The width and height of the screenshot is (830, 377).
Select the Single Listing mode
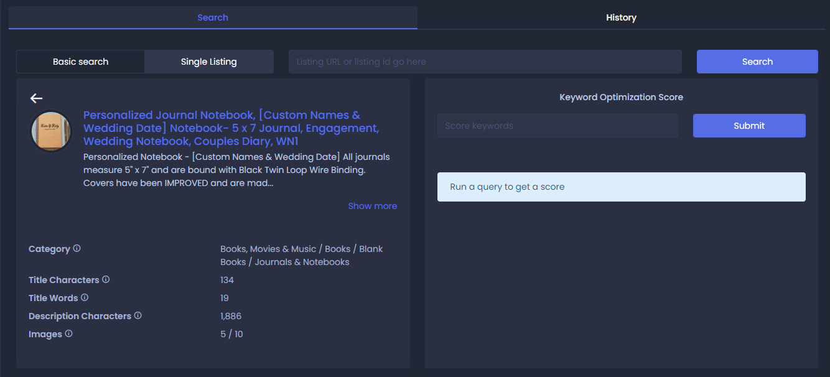209,62
